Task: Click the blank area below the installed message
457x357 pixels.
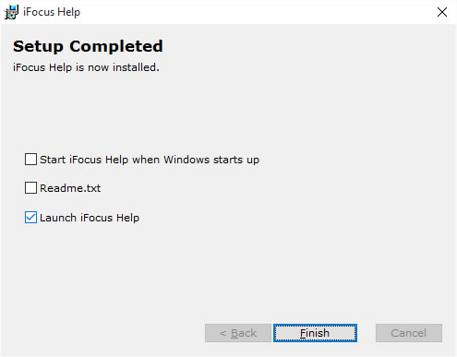Action: 228,111
